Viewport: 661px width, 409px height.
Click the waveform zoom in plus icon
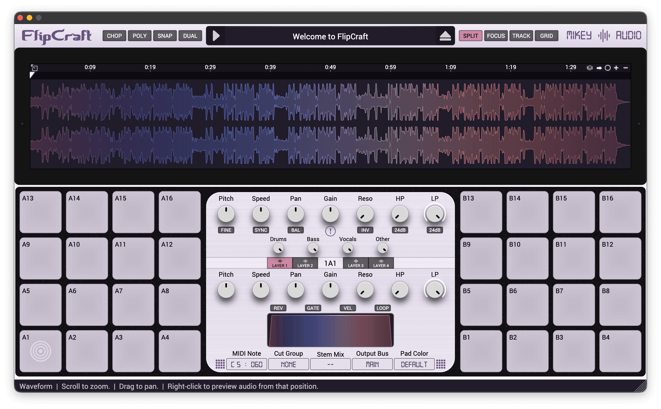coord(616,68)
